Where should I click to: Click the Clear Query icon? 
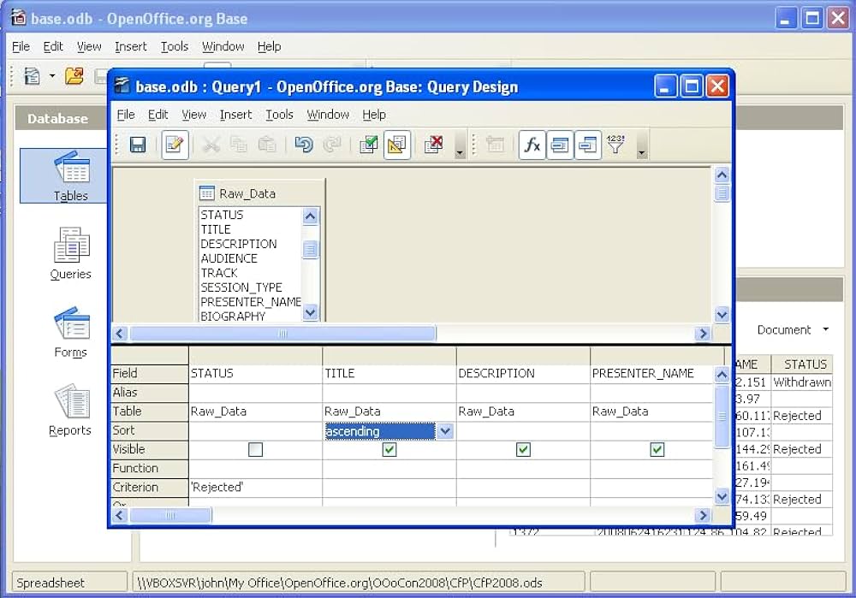pyautogui.click(x=433, y=145)
